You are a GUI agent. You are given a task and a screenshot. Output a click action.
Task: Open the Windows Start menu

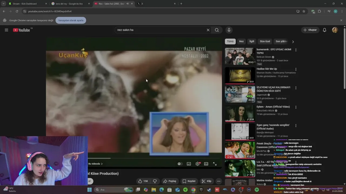[89, 190]
